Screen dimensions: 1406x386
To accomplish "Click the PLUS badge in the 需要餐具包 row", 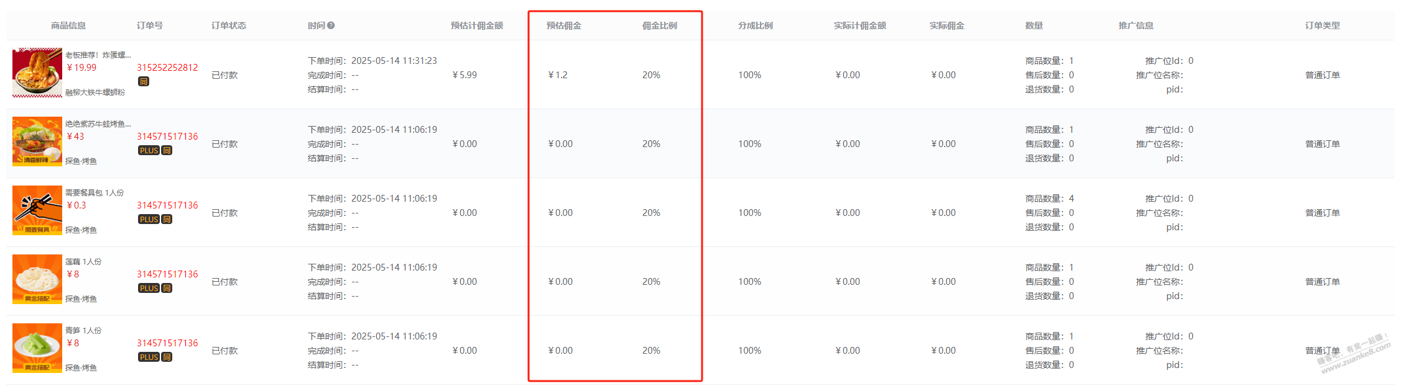I will [149, 219].
